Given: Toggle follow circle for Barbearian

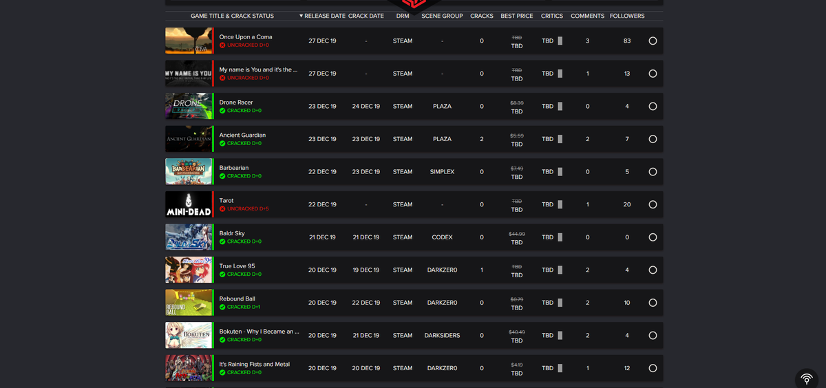Looking at the screenshot, I should click(x=653, y=171).
